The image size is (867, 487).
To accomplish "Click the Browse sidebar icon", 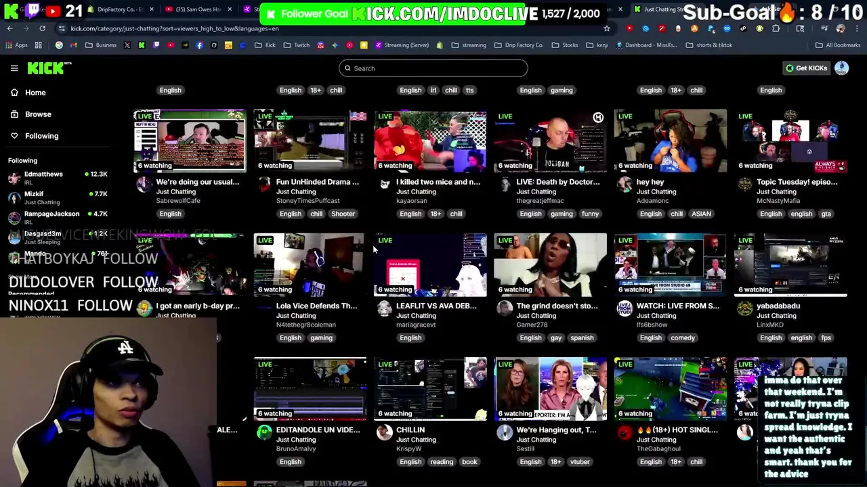I will (14, 114).
